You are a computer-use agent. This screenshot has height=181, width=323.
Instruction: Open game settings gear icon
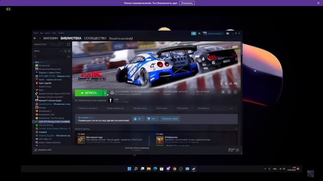coord(223,92)
